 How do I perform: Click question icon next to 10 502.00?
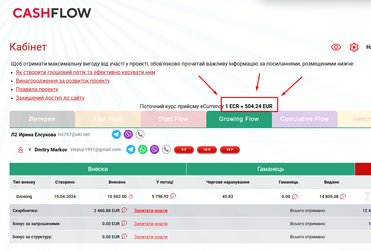(x=131, y=197)
